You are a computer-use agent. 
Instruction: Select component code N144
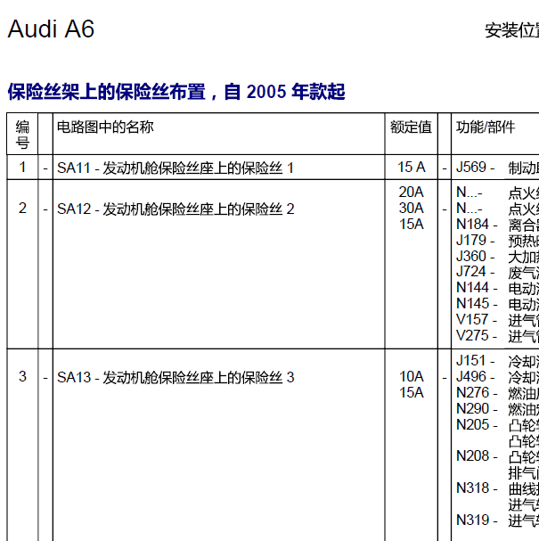click(x=472, y=287)
